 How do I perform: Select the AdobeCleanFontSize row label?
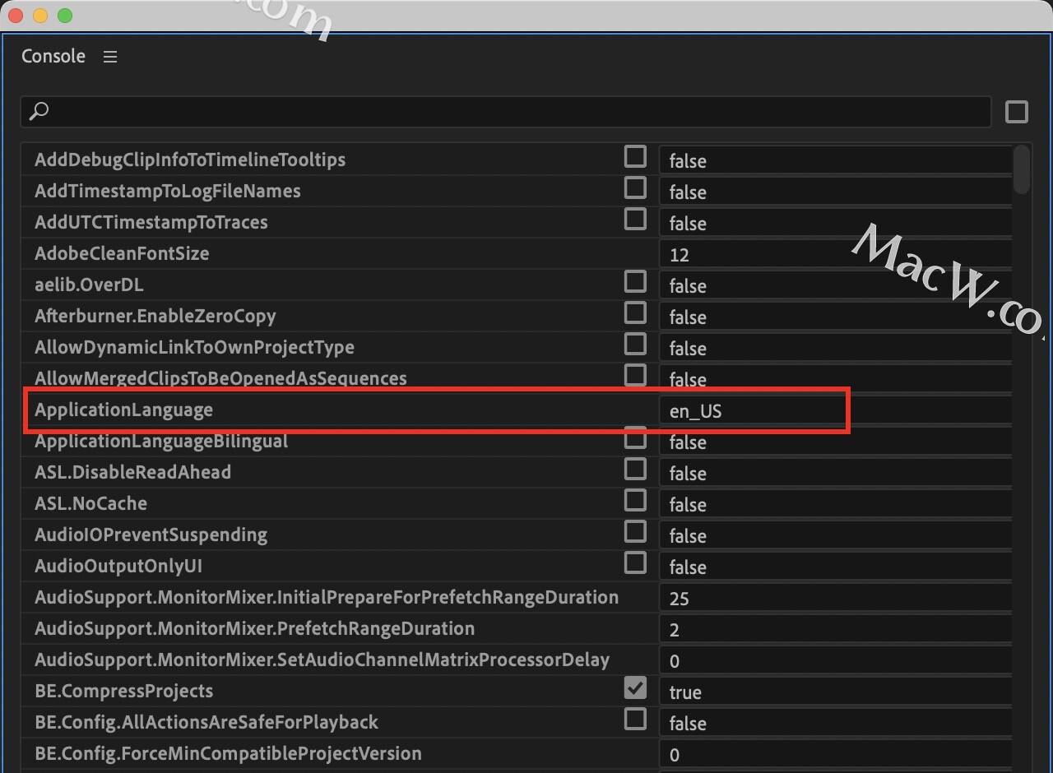click(x=122, y=253)
